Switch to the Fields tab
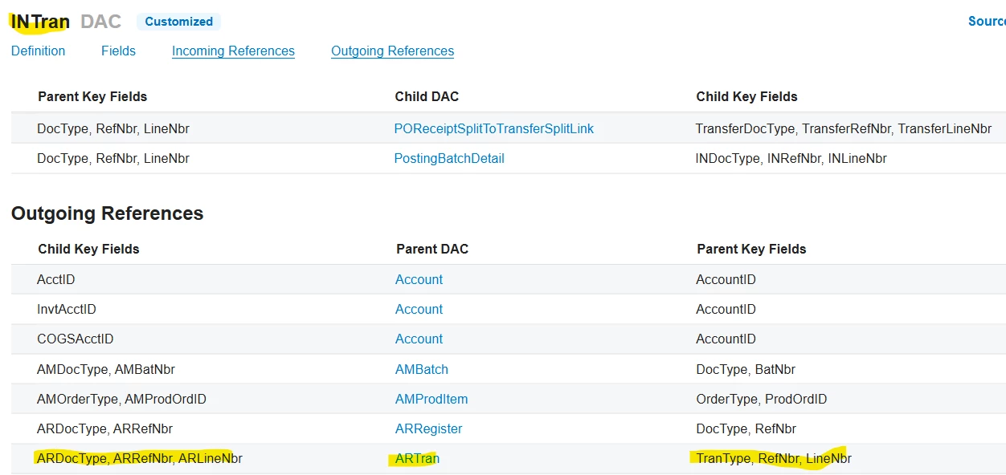 pyautogui.click(x=118, y=51)
